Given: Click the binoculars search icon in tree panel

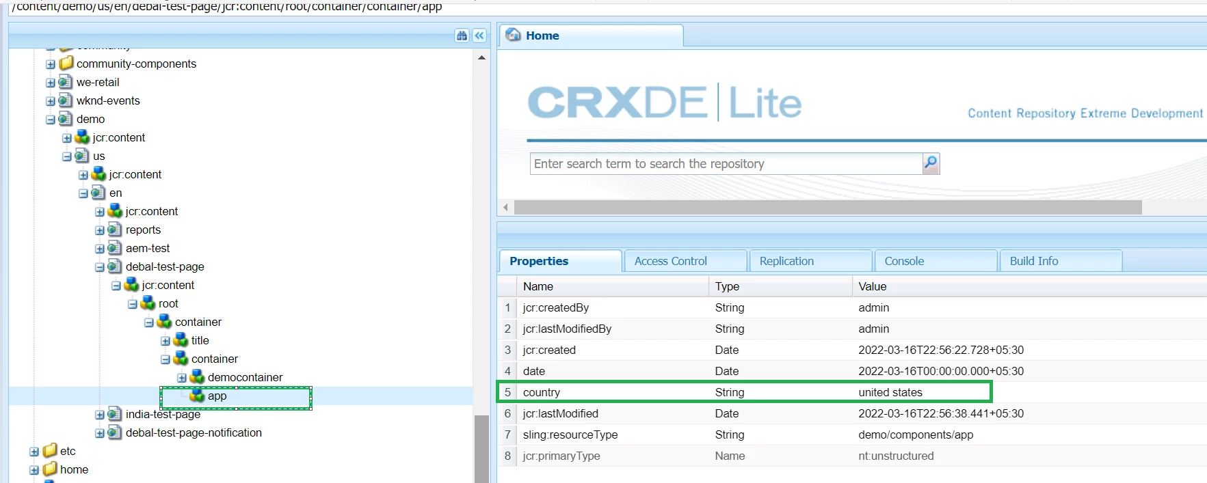Looking at the screenshot, I should coord(462,36).
